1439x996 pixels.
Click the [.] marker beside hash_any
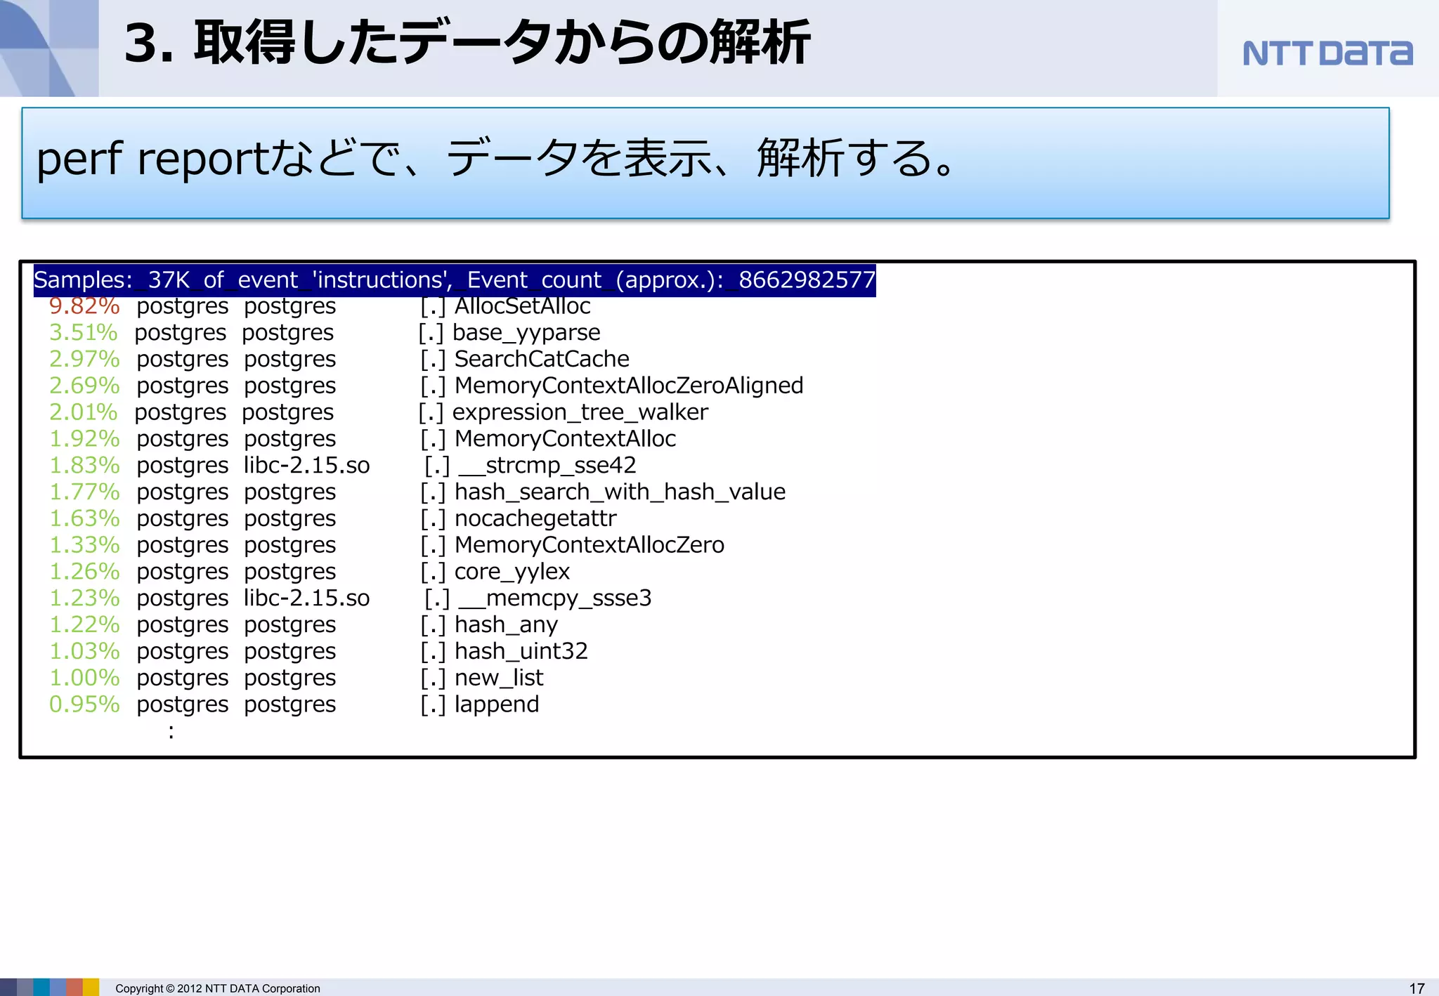pos(433,626)
